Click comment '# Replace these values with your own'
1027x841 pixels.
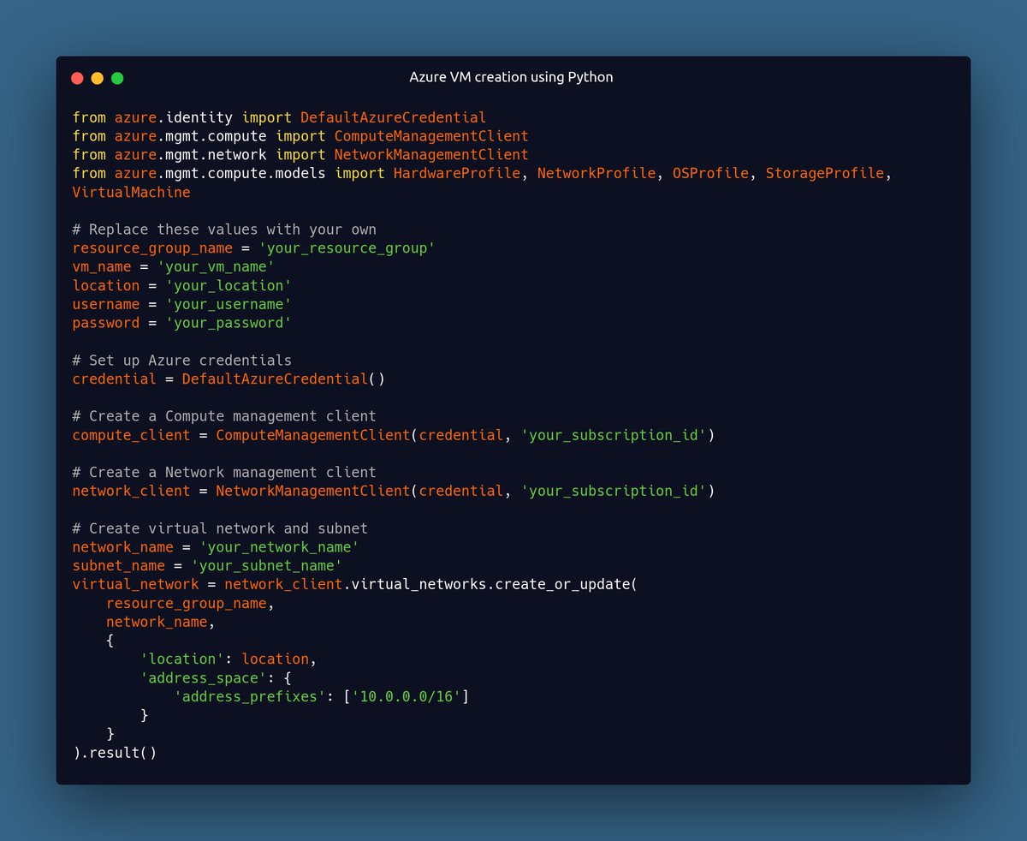[x=224, y=230]
